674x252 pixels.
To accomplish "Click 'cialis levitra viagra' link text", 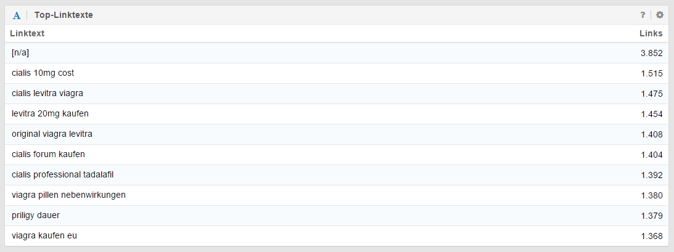I will pyautogui.click(x=47, y=94).
